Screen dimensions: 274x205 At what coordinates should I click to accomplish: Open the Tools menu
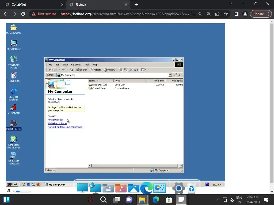(87, 65)
